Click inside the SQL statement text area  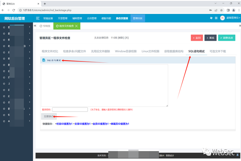[x=104, y=85]
